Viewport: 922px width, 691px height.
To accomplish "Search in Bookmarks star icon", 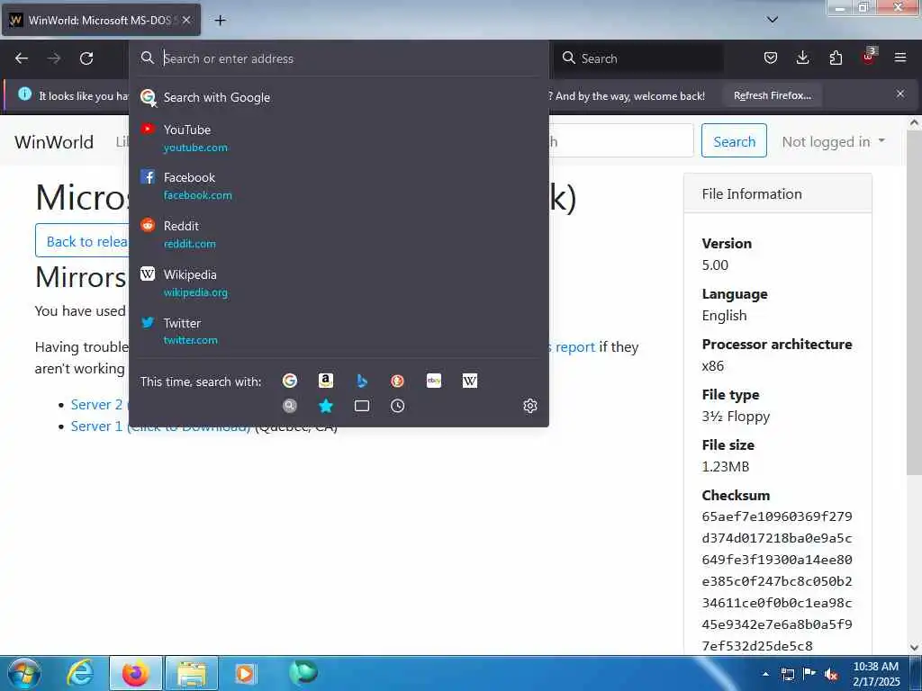I will [x=326, y=406].
